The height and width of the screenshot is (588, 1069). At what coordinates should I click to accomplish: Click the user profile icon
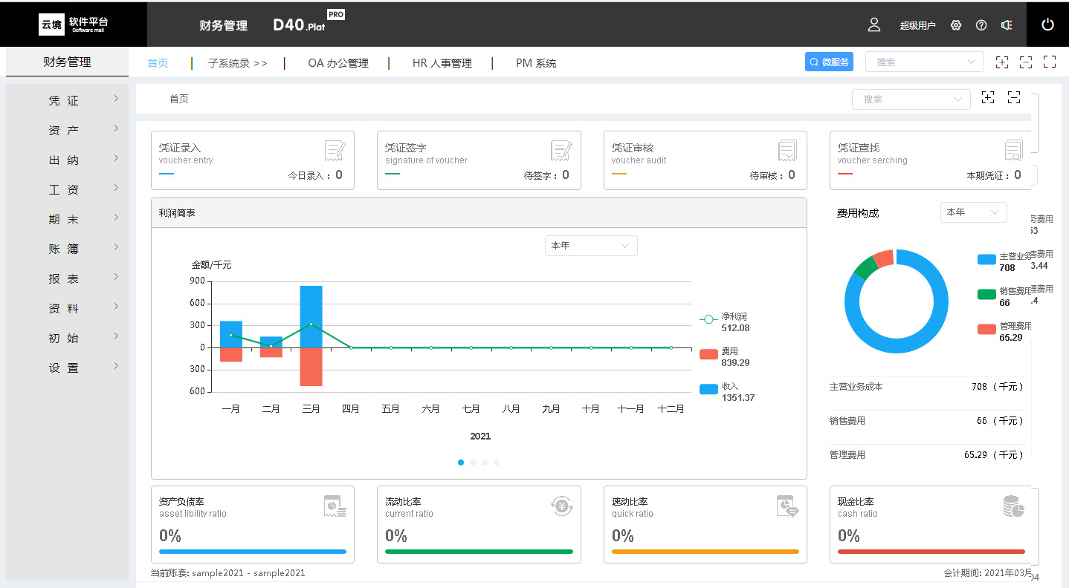874,24
